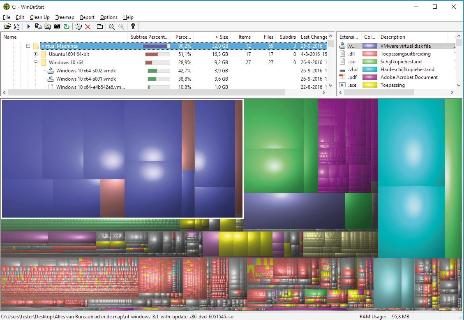Collapse the Windows 10 x64 folder
Image resolution: width=464 pixels, height=320 pixels.
tap(36, 63)
